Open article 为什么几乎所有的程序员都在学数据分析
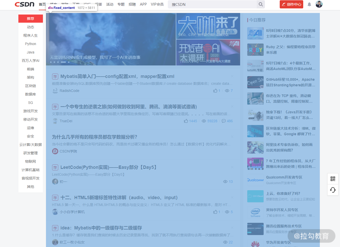Image resolution: width=340 pixels, height=247 pixels. tap(95, 137)
